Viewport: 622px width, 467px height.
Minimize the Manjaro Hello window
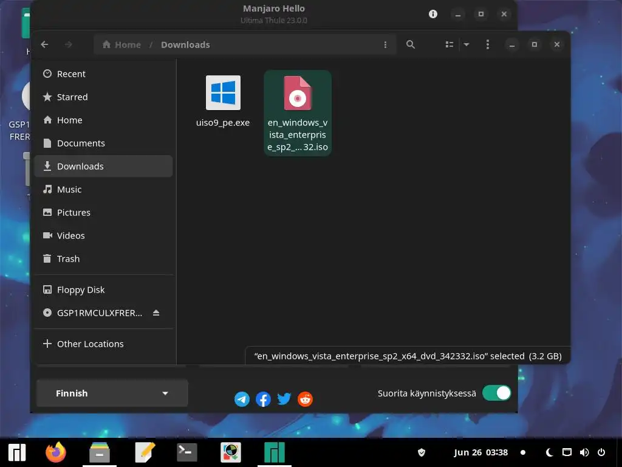458,15
